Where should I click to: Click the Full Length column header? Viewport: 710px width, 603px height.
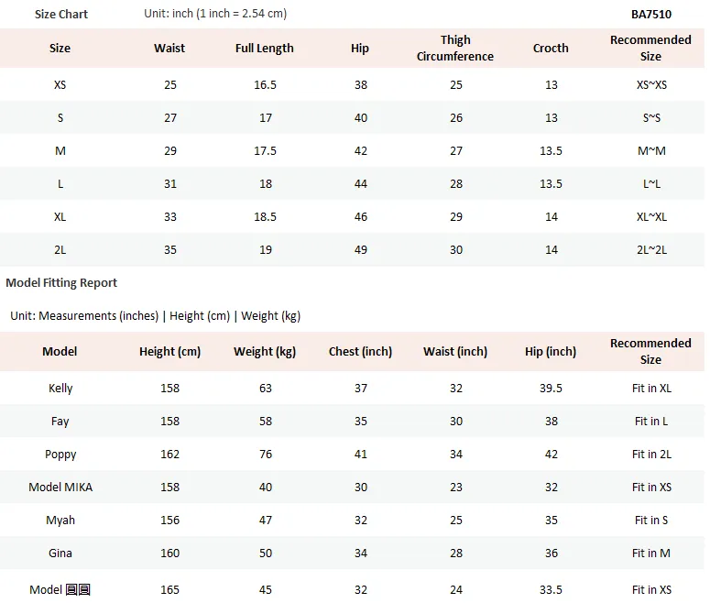(x=265, y=48)
